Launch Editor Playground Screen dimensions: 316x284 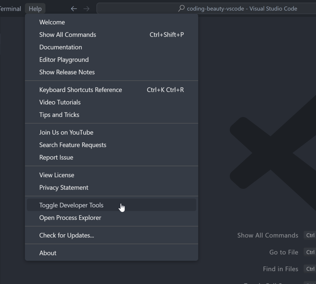pyautogui.click(x=64, y=60)
